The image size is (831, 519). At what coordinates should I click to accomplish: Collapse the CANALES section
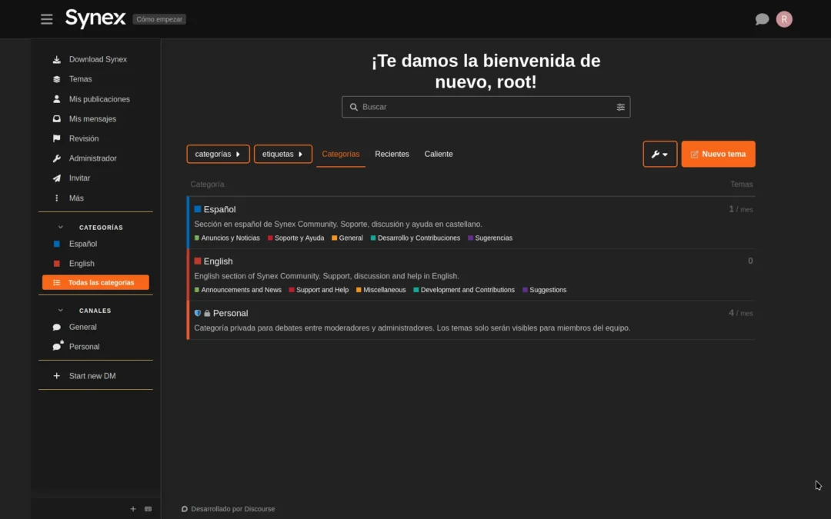pyautogui.click(x=60, y=310)
